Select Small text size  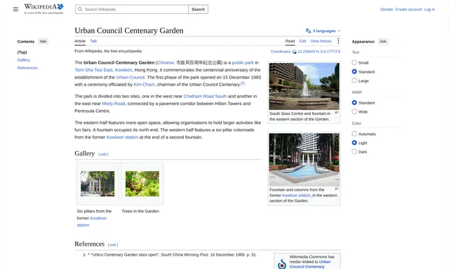pos(354,62)
